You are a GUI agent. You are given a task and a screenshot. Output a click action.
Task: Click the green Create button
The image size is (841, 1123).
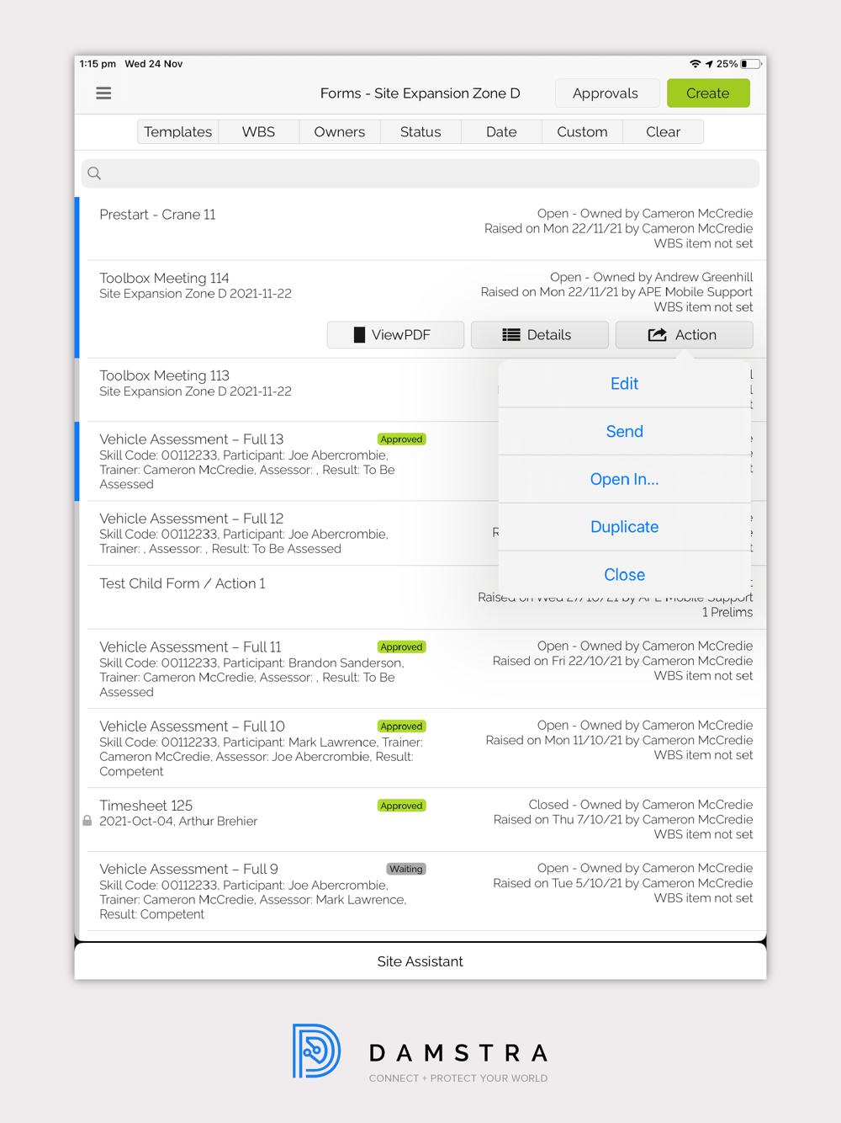click(708, 93)
